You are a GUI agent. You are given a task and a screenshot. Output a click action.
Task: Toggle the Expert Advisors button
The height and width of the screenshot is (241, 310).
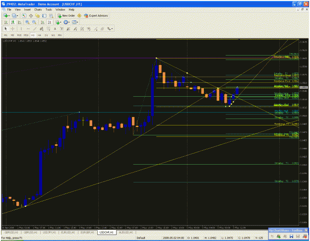pyautogui.click(x=96, y=15)
